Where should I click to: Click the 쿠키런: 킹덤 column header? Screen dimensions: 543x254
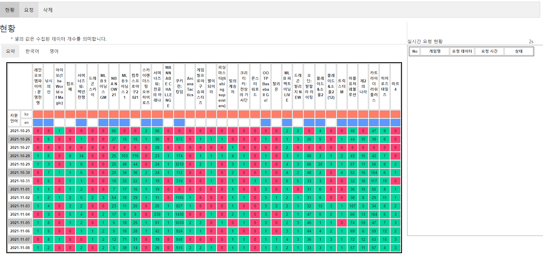[x=179, y=86]
